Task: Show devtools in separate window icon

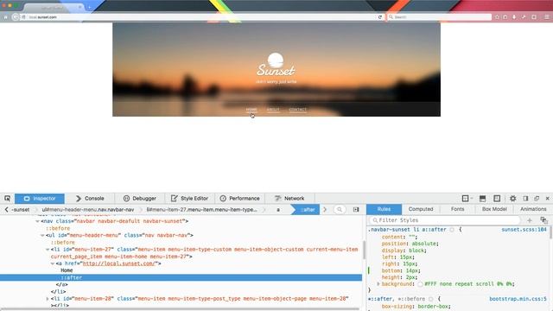Action: point(537,199)
